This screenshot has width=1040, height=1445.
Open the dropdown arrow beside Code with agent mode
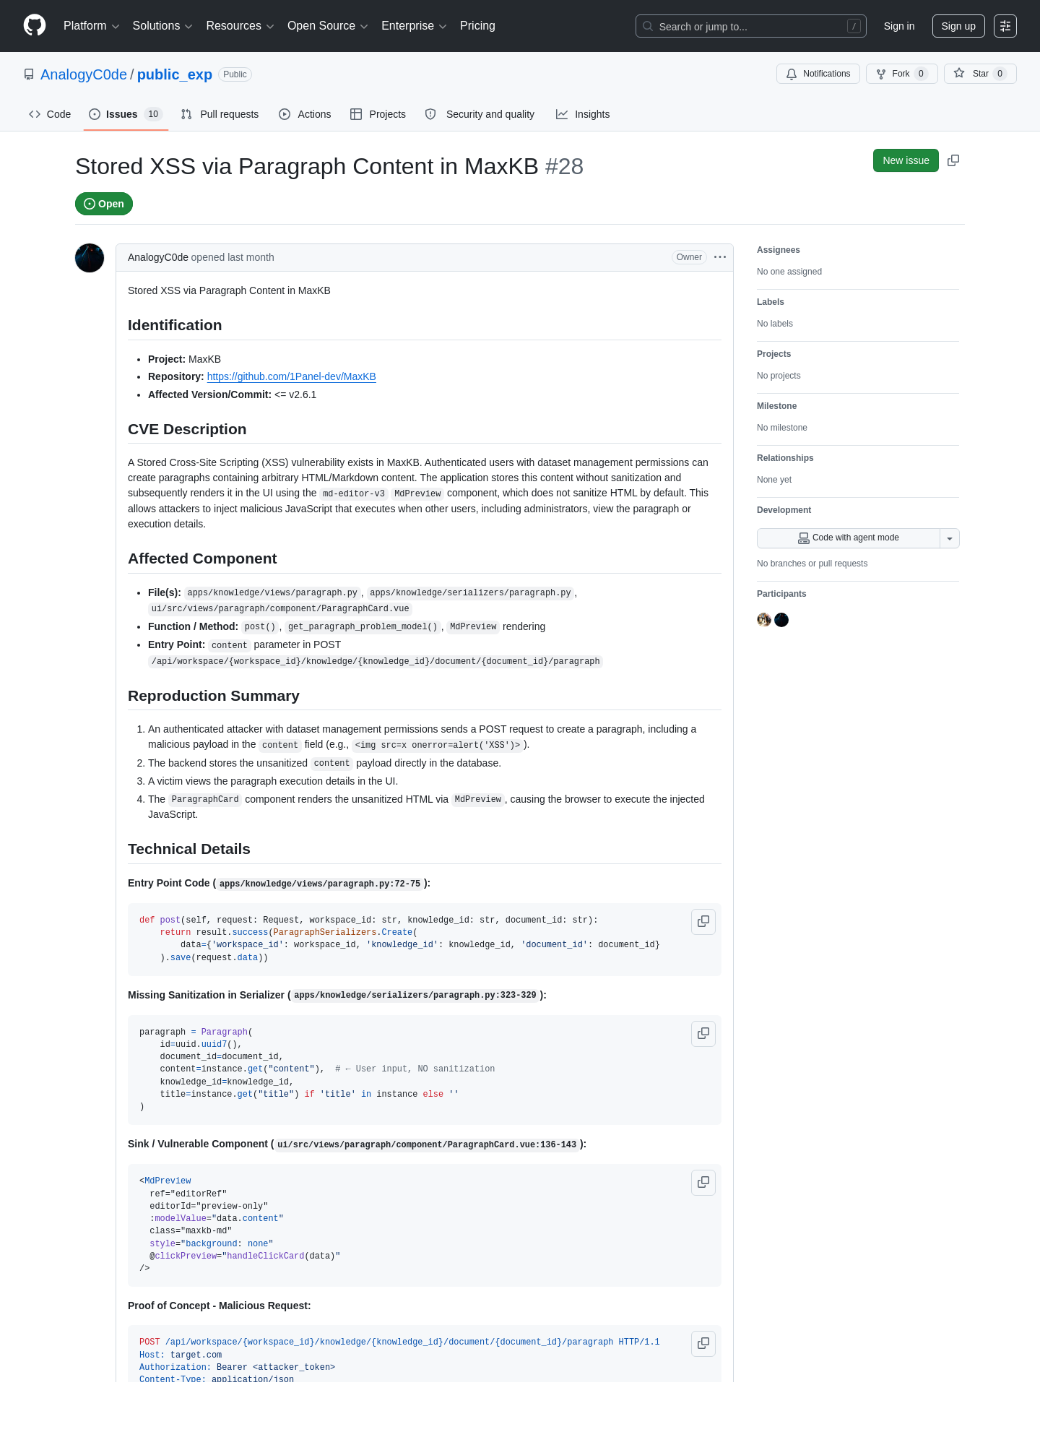click(x=950, y=538)
